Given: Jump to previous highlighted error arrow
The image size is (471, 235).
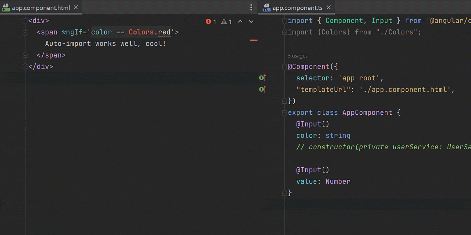Looking at the screenshot, I should click(240, 22).
